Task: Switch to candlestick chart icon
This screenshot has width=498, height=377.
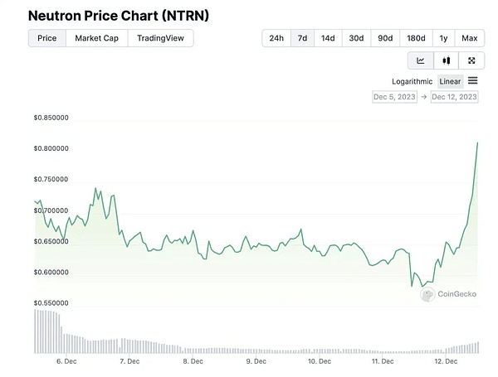Action: coord(447,60)
